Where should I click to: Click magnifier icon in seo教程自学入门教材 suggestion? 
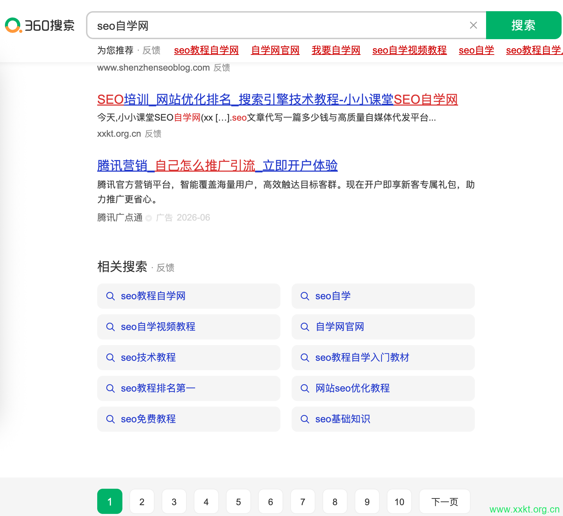305,358
